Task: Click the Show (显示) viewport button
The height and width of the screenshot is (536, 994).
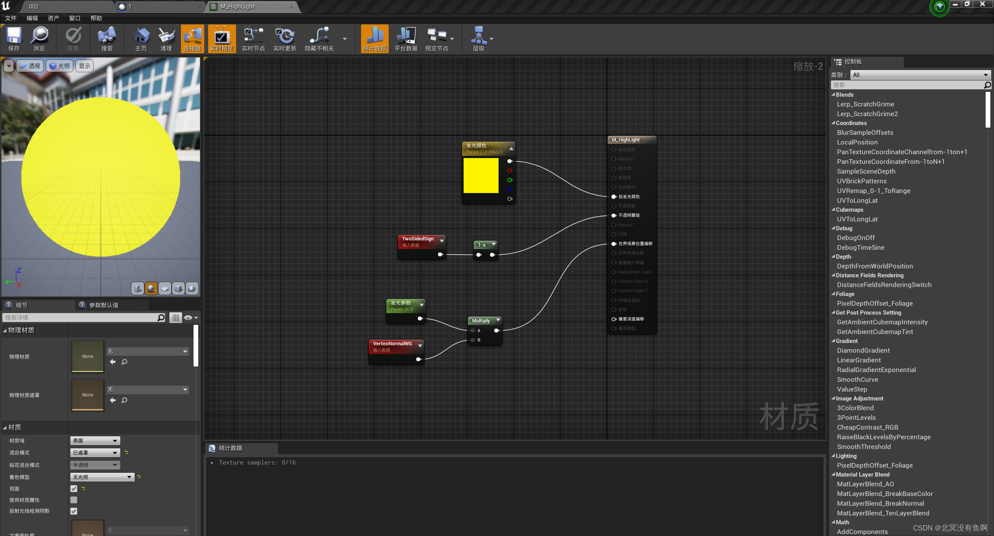Action: [85, 66]
